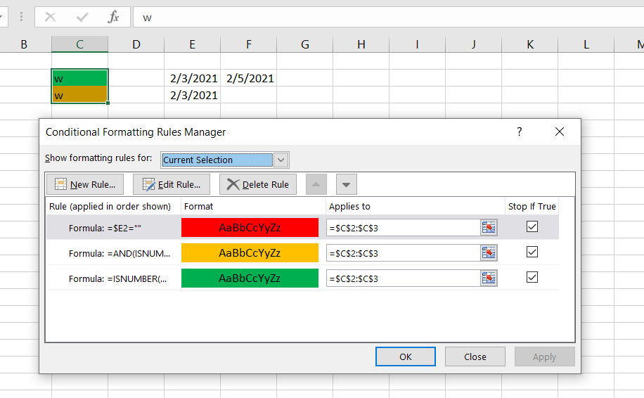Select column J header
Viewport: 644px width, 398px height.
click(x=474, y=44)
